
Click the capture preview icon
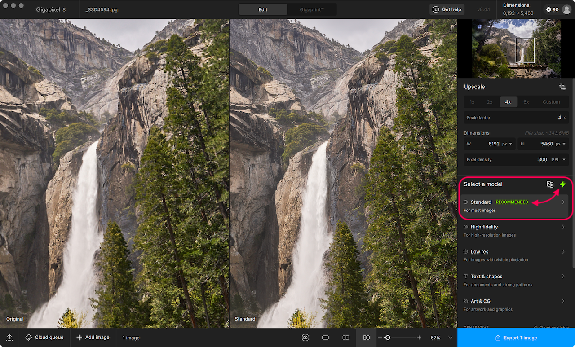coord(305,338)
